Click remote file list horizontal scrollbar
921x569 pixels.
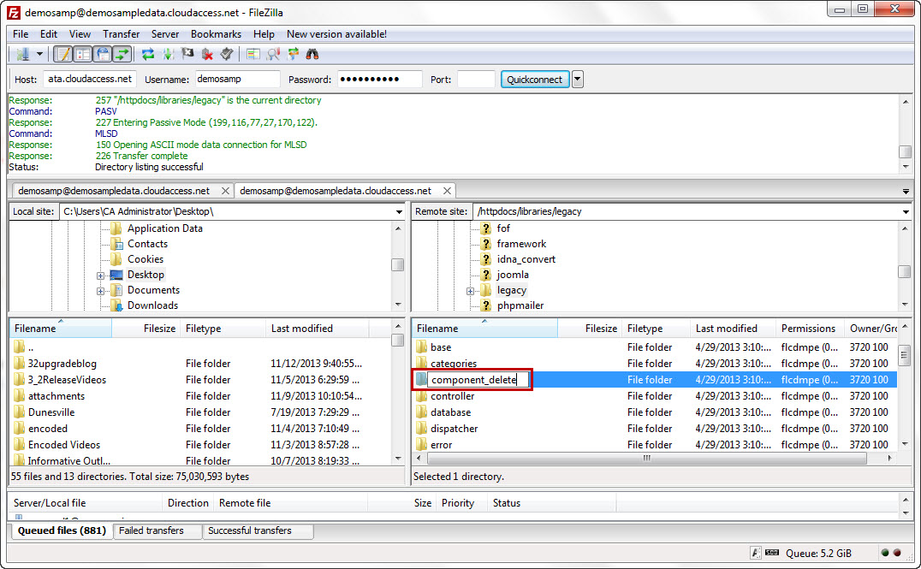click(646, 458)
